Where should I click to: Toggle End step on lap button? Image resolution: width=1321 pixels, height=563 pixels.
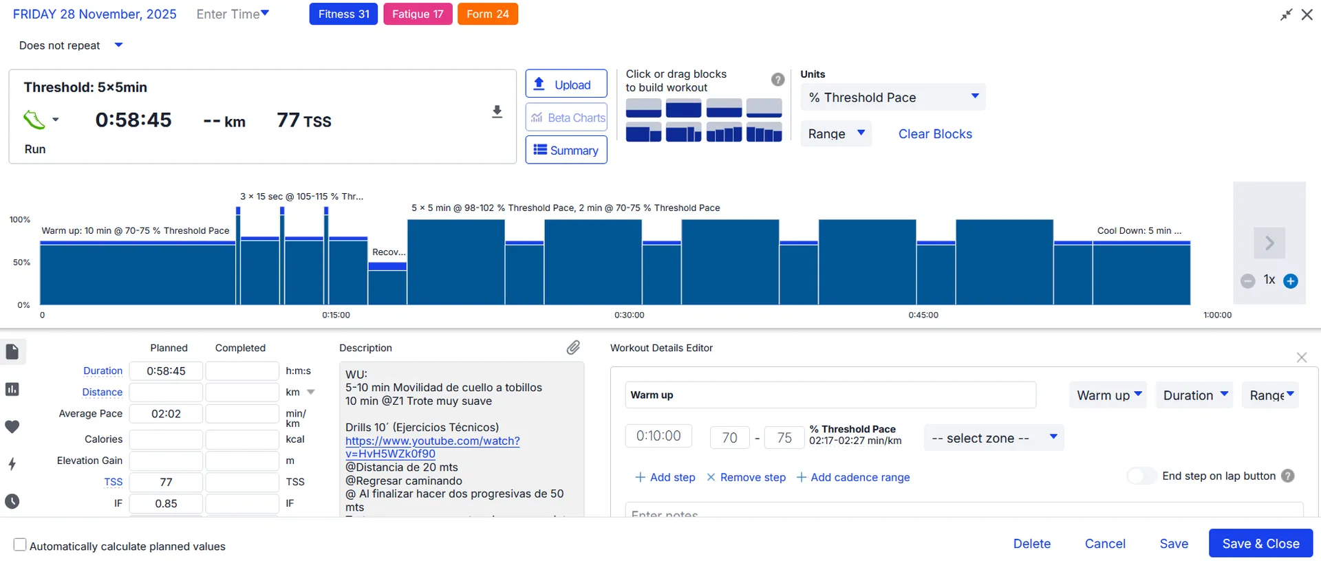tap(1141, 476)
